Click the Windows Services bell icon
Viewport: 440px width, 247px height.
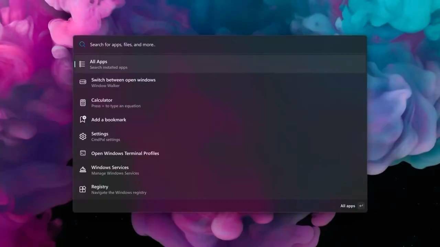coord(83,170)
